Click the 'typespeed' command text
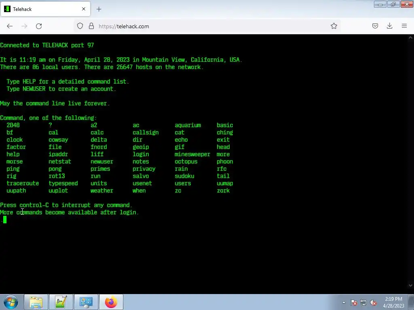Viewport: 414px width, 310px height. click(63, 184)
